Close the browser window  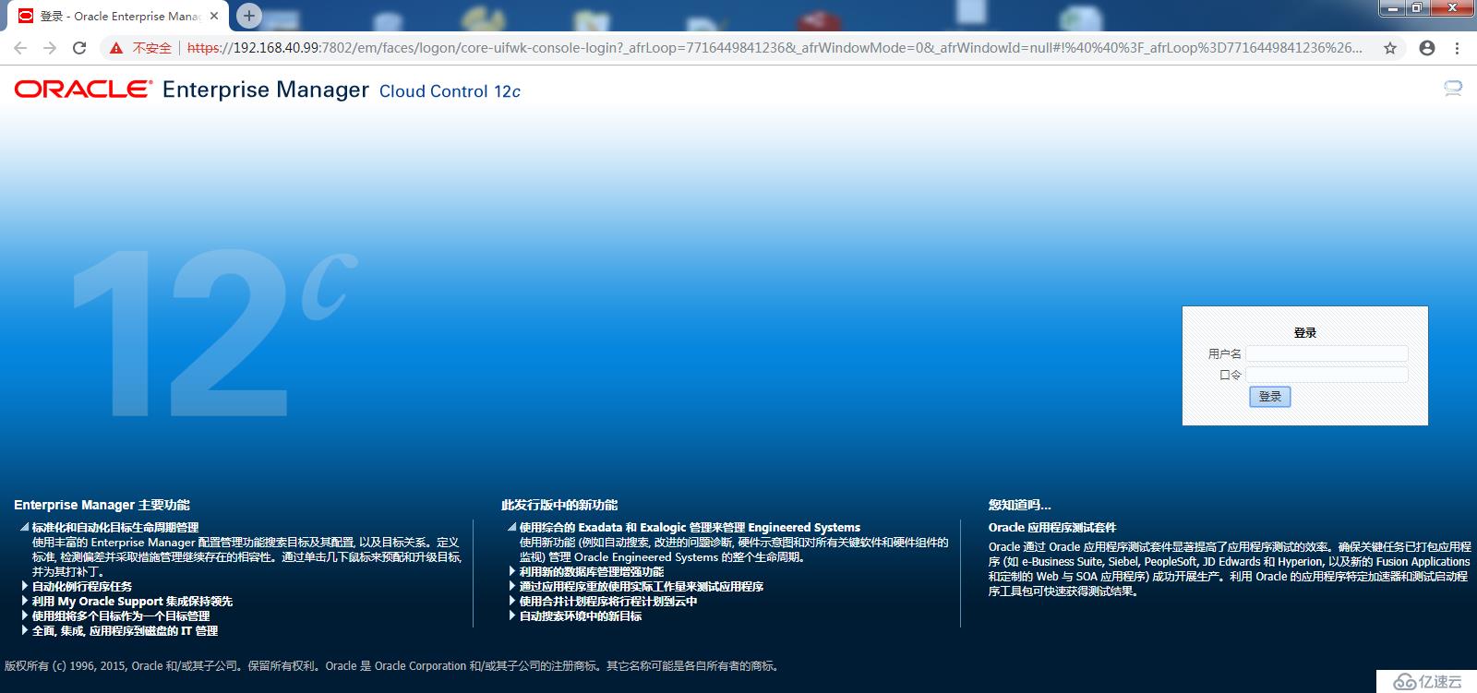1452,7
